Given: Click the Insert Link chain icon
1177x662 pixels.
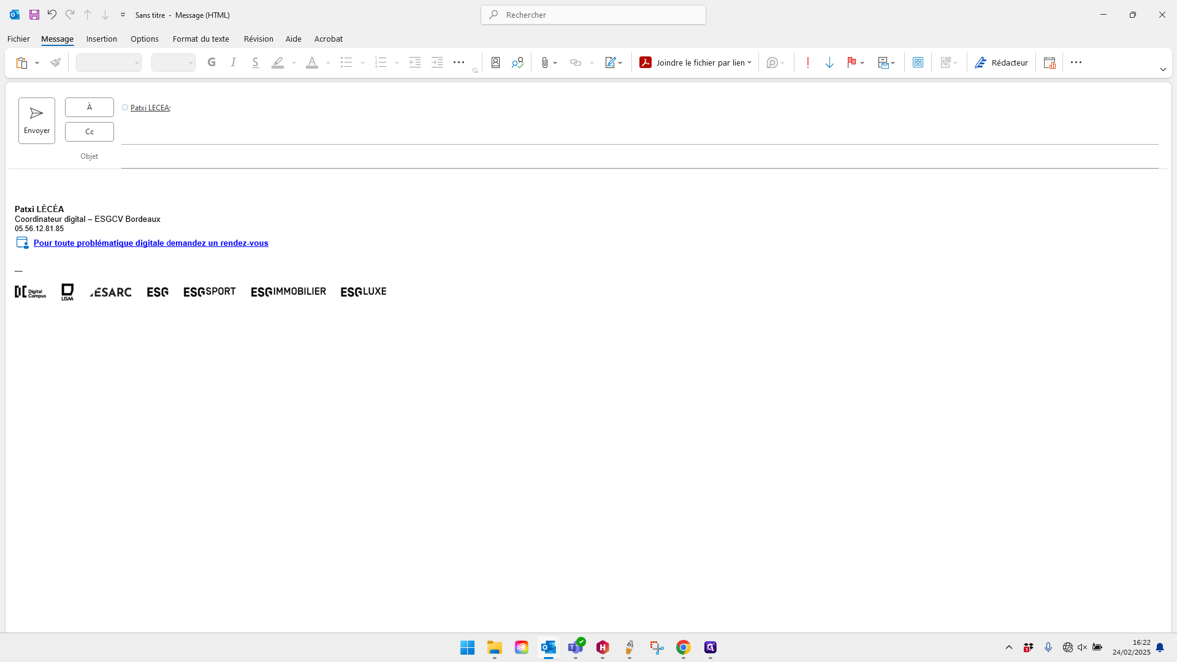Looking at the screenshot, I should (x=576, y=63).
